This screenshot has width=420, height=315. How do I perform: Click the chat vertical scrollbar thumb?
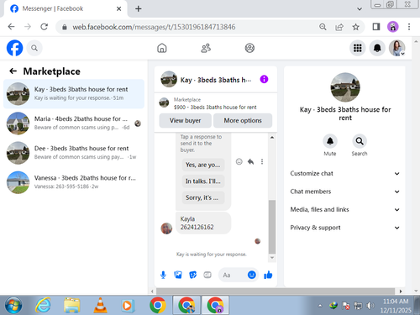coord(272,227)
